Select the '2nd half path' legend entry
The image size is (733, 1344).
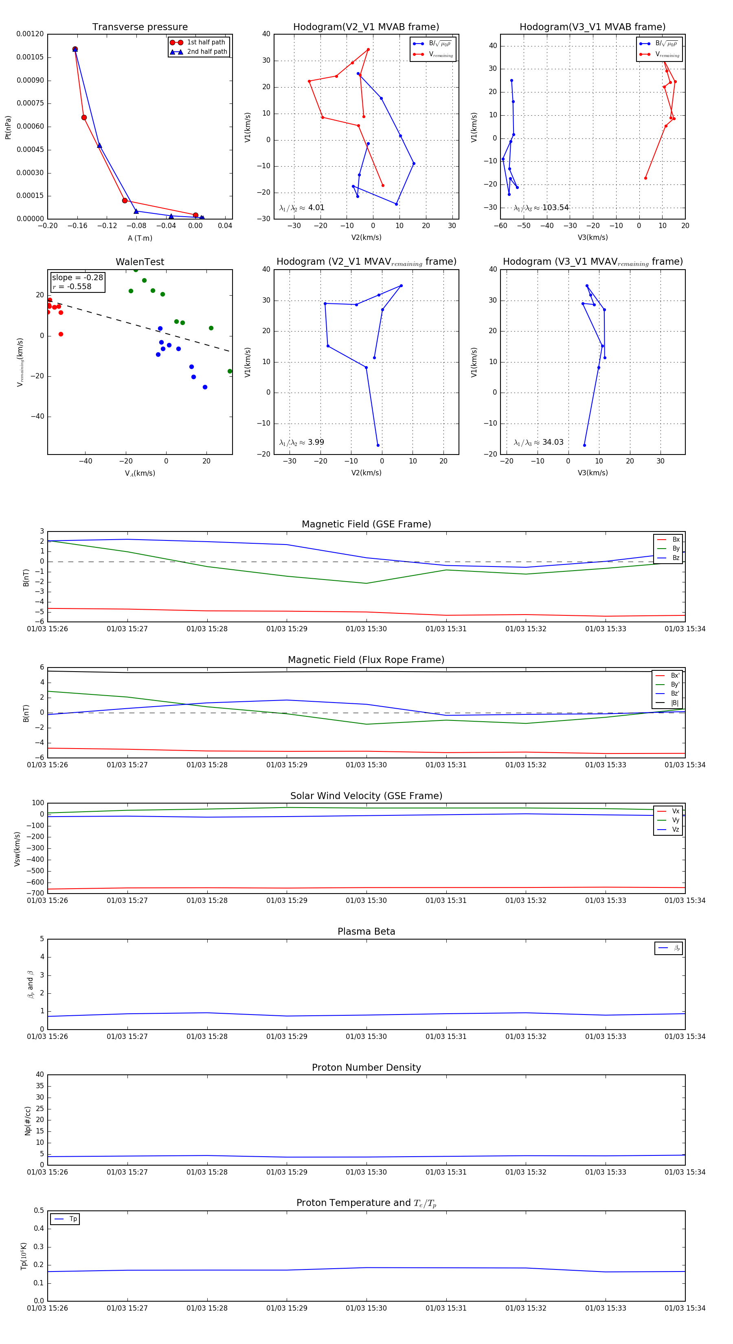[x=198, y=52]
